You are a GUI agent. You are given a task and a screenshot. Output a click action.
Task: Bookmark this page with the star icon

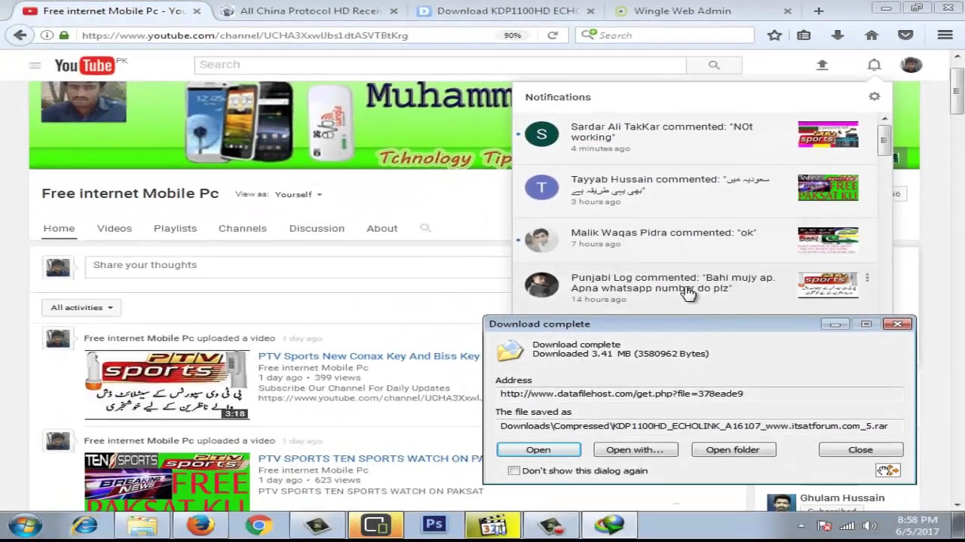774,35
